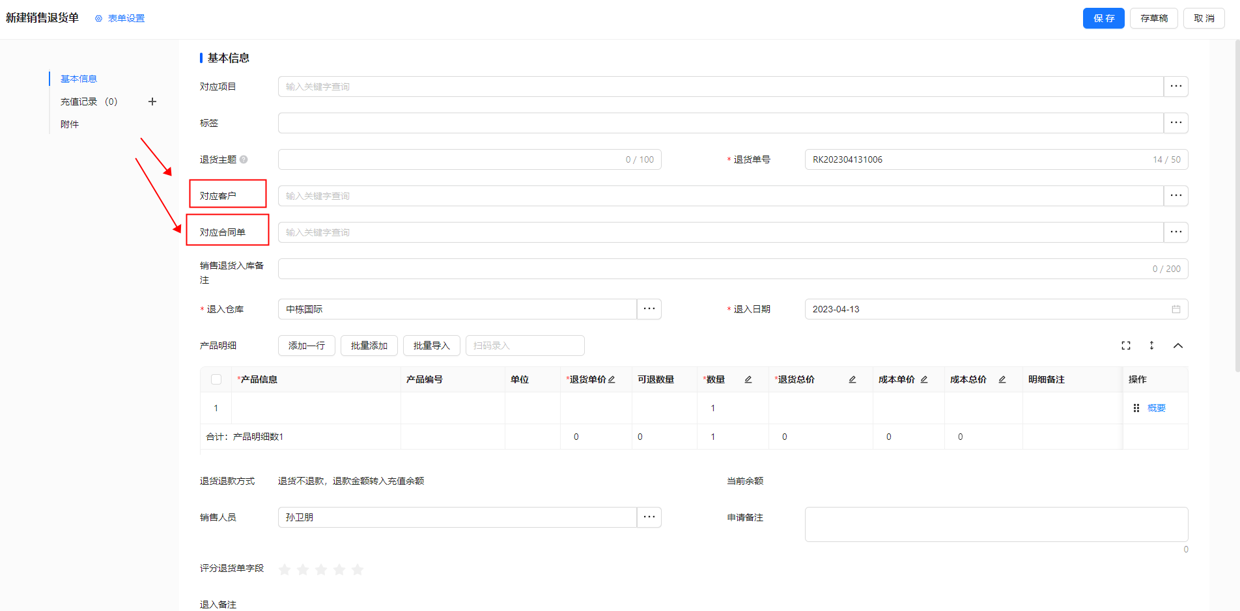The width and height of the screenshot is (1240, 611).
Task: Go to 充值记录 section in sidebar
Action: (89, 102)
